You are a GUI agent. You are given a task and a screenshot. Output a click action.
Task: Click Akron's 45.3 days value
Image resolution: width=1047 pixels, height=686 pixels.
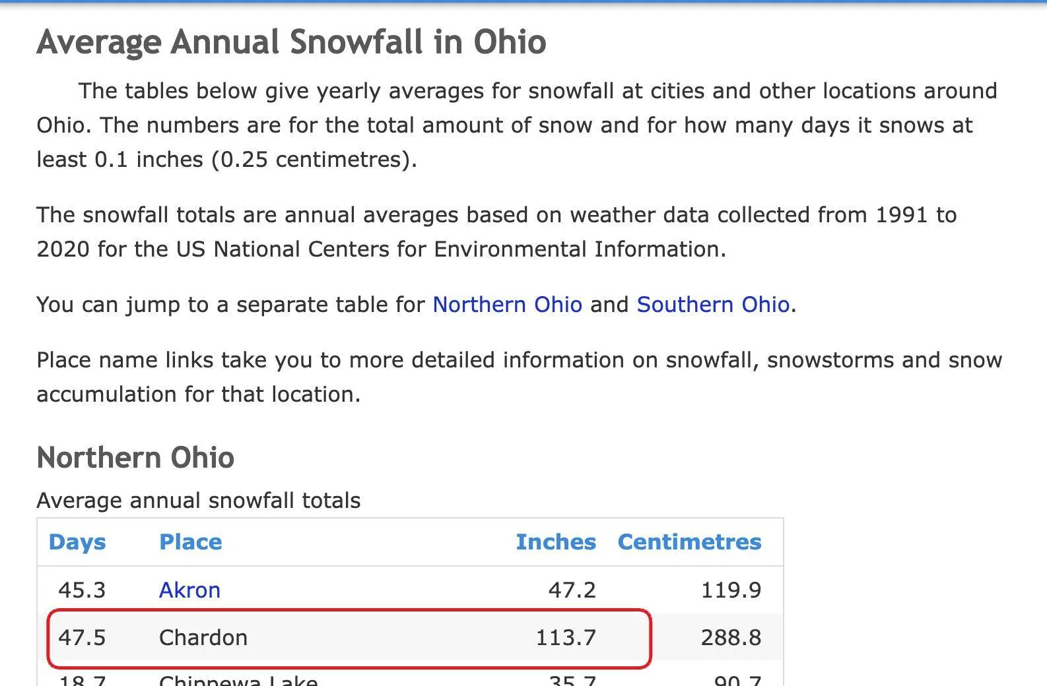(x=82, y=590)
